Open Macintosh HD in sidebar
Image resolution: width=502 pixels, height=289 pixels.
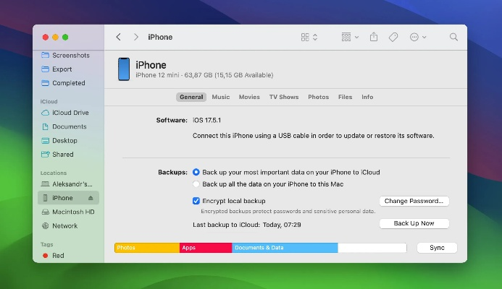[72, 212]
